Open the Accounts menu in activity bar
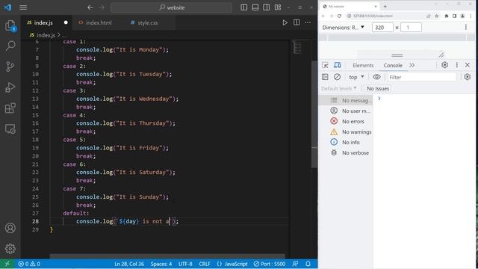 [x=10, y=228]
